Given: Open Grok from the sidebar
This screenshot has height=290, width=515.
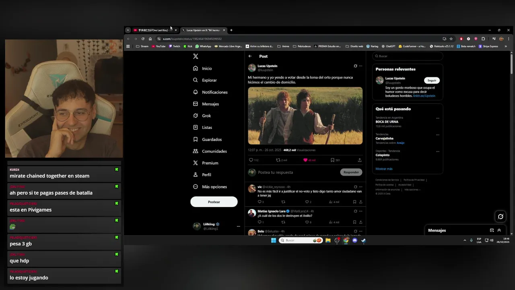Looking at the screenshot, I should tap(202, 116).
